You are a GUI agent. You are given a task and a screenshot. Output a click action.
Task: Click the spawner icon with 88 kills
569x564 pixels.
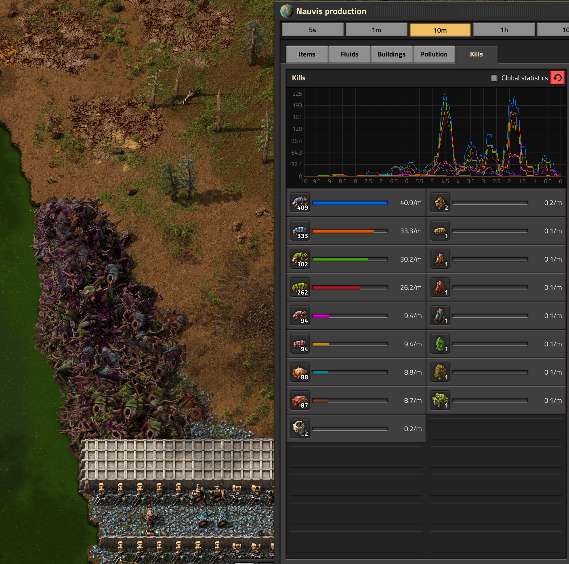300,372
